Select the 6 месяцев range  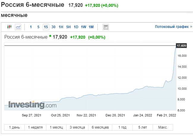(x=100, y=127)
